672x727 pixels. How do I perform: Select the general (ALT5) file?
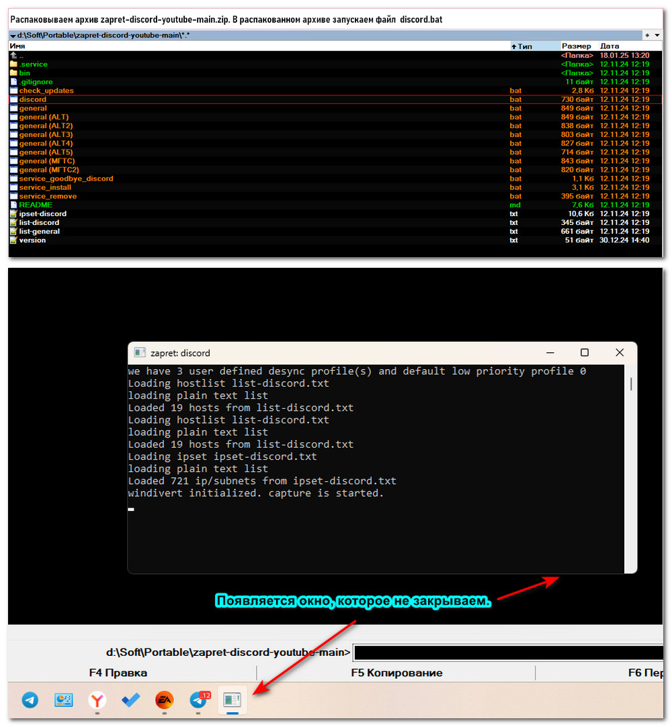335,152
